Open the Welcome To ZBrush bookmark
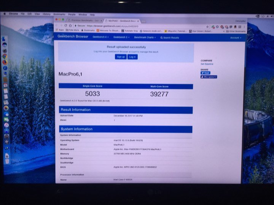The width and height of the screenshot is (274, 205). click(x=108, y=30)
